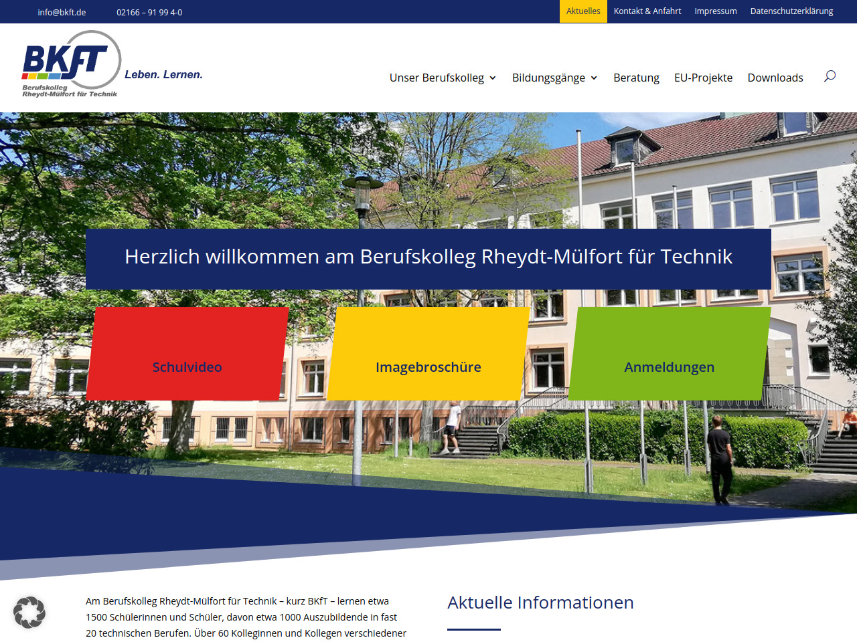The width and height of the screenshot is (857, 642).
Task: Open the Impressum link
Action: (715, 11)
